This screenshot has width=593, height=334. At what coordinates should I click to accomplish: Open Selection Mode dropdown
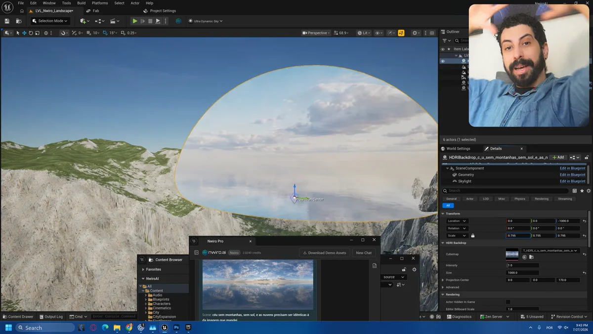tap(50, 21)
